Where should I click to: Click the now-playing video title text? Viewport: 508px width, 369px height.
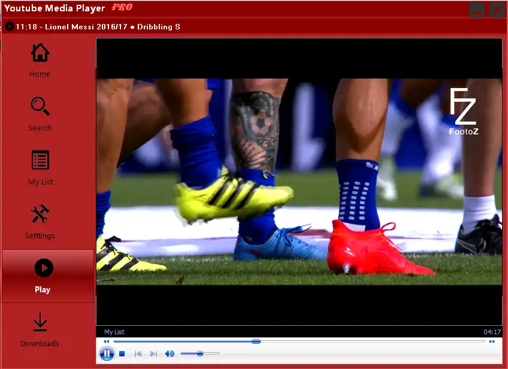98,26
